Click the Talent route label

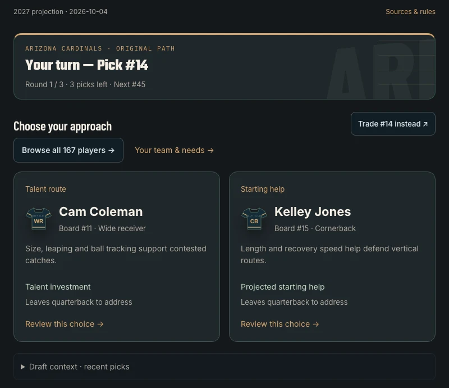tap(45, 189)
